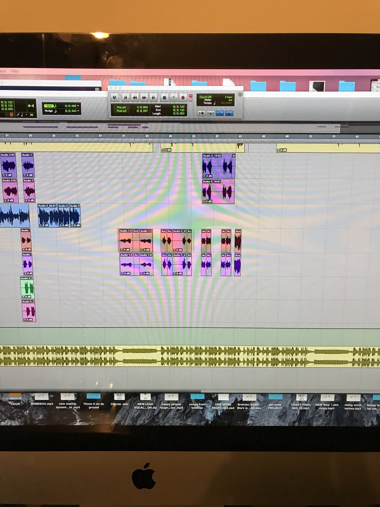
Task: Toggle the Count Off button
Action: tap(206, 97)
